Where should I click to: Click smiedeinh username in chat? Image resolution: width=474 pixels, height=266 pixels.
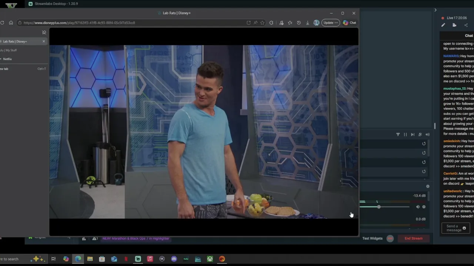click(451, 141)
